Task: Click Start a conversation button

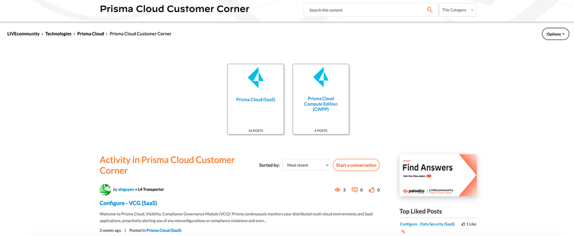Action: click(356, 165)
